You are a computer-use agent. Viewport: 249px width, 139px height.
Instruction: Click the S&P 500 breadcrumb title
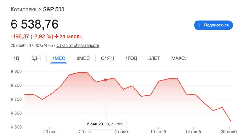(54, 9)
